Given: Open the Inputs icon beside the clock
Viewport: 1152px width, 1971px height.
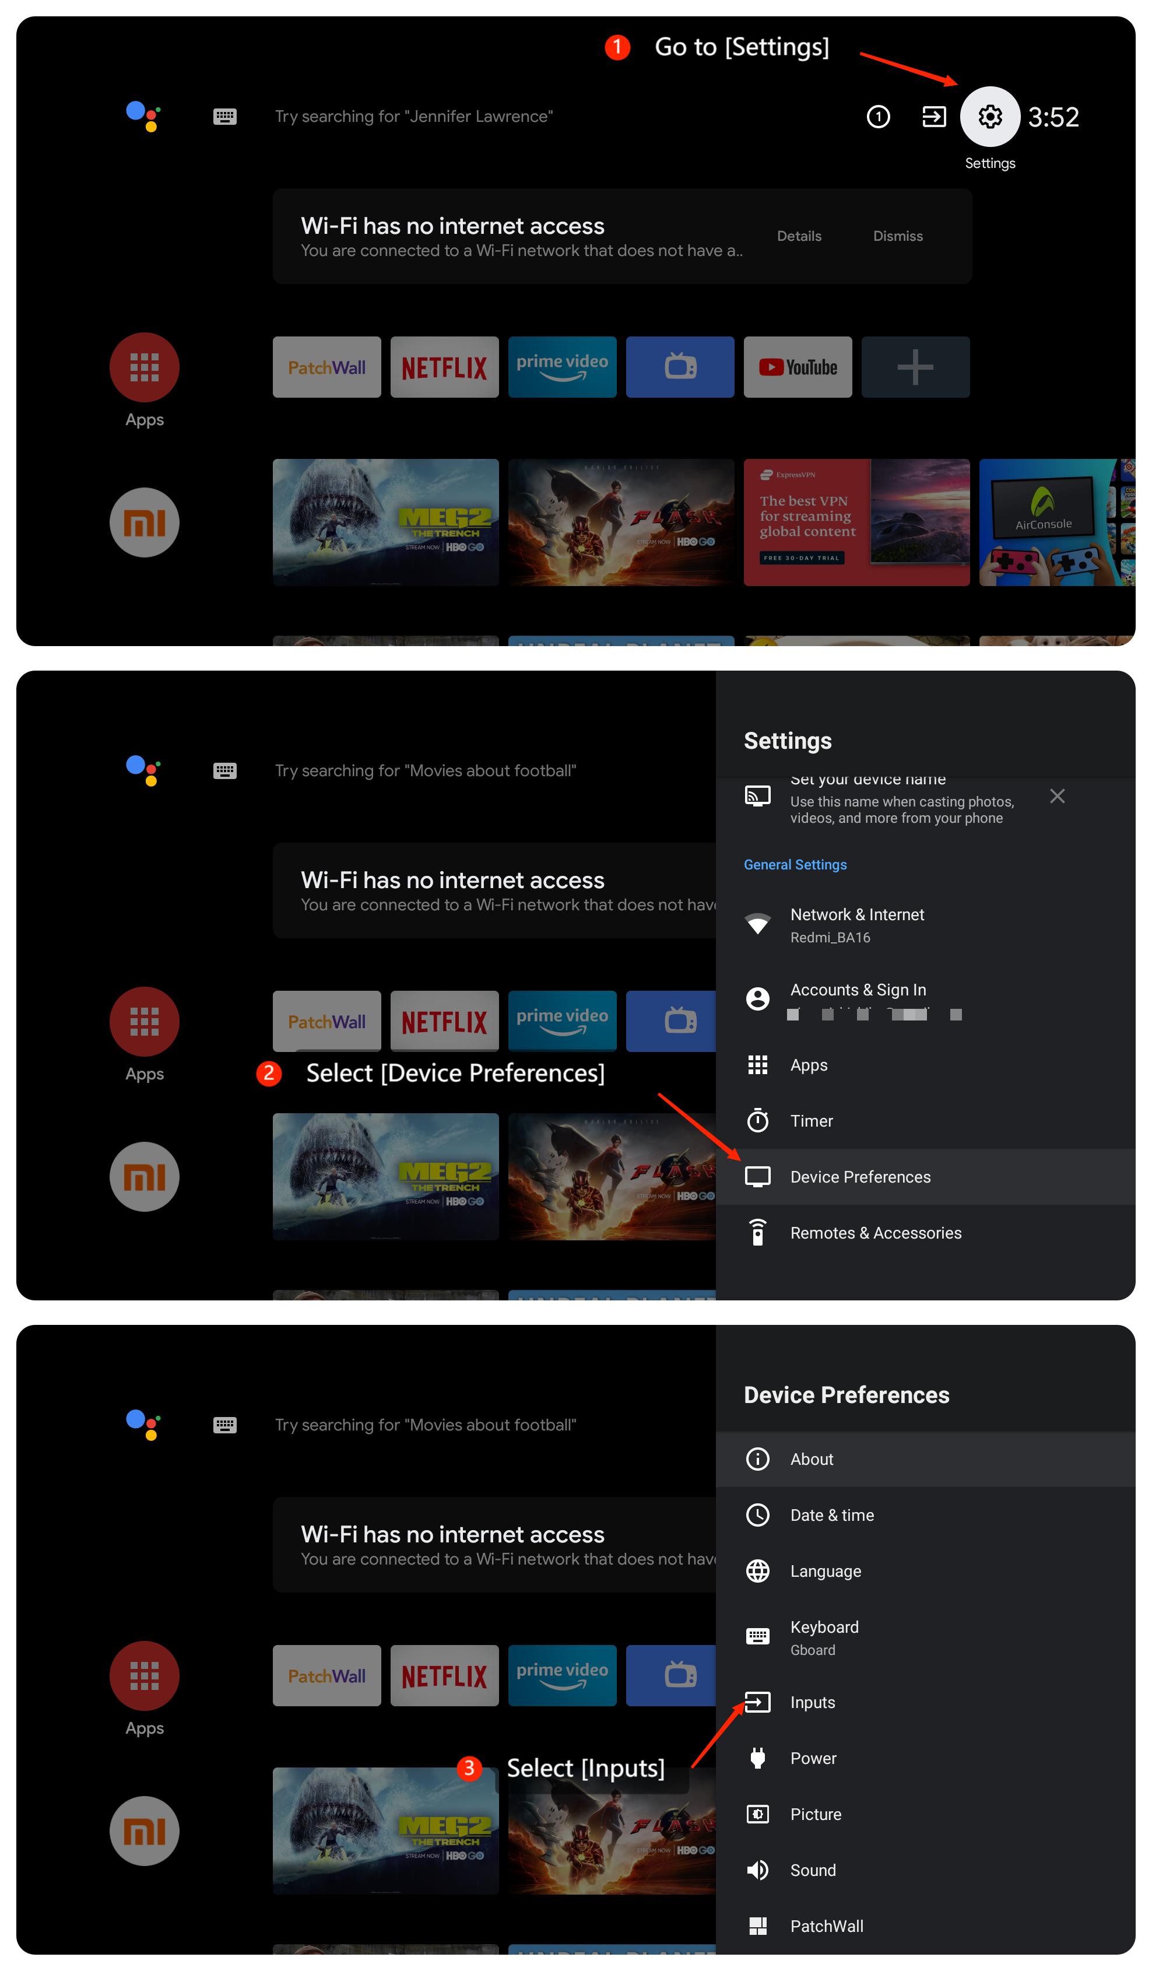Looking at the screenshot, I should (934, 117).
